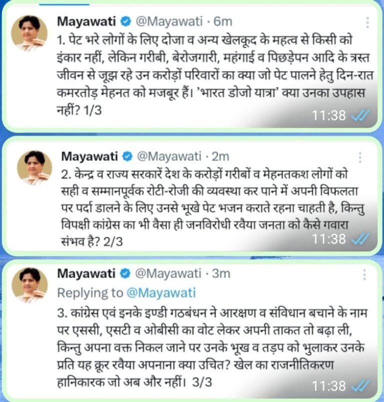Viewport: 384px width, 402px height.
Task: Open Mayawati's profile picture on the second tweet
Action: click(34, 168)
